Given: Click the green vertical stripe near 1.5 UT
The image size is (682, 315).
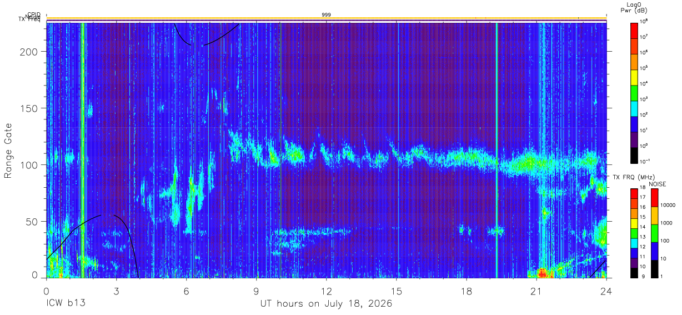Looking at the screenshot, I should click(83, 150).
